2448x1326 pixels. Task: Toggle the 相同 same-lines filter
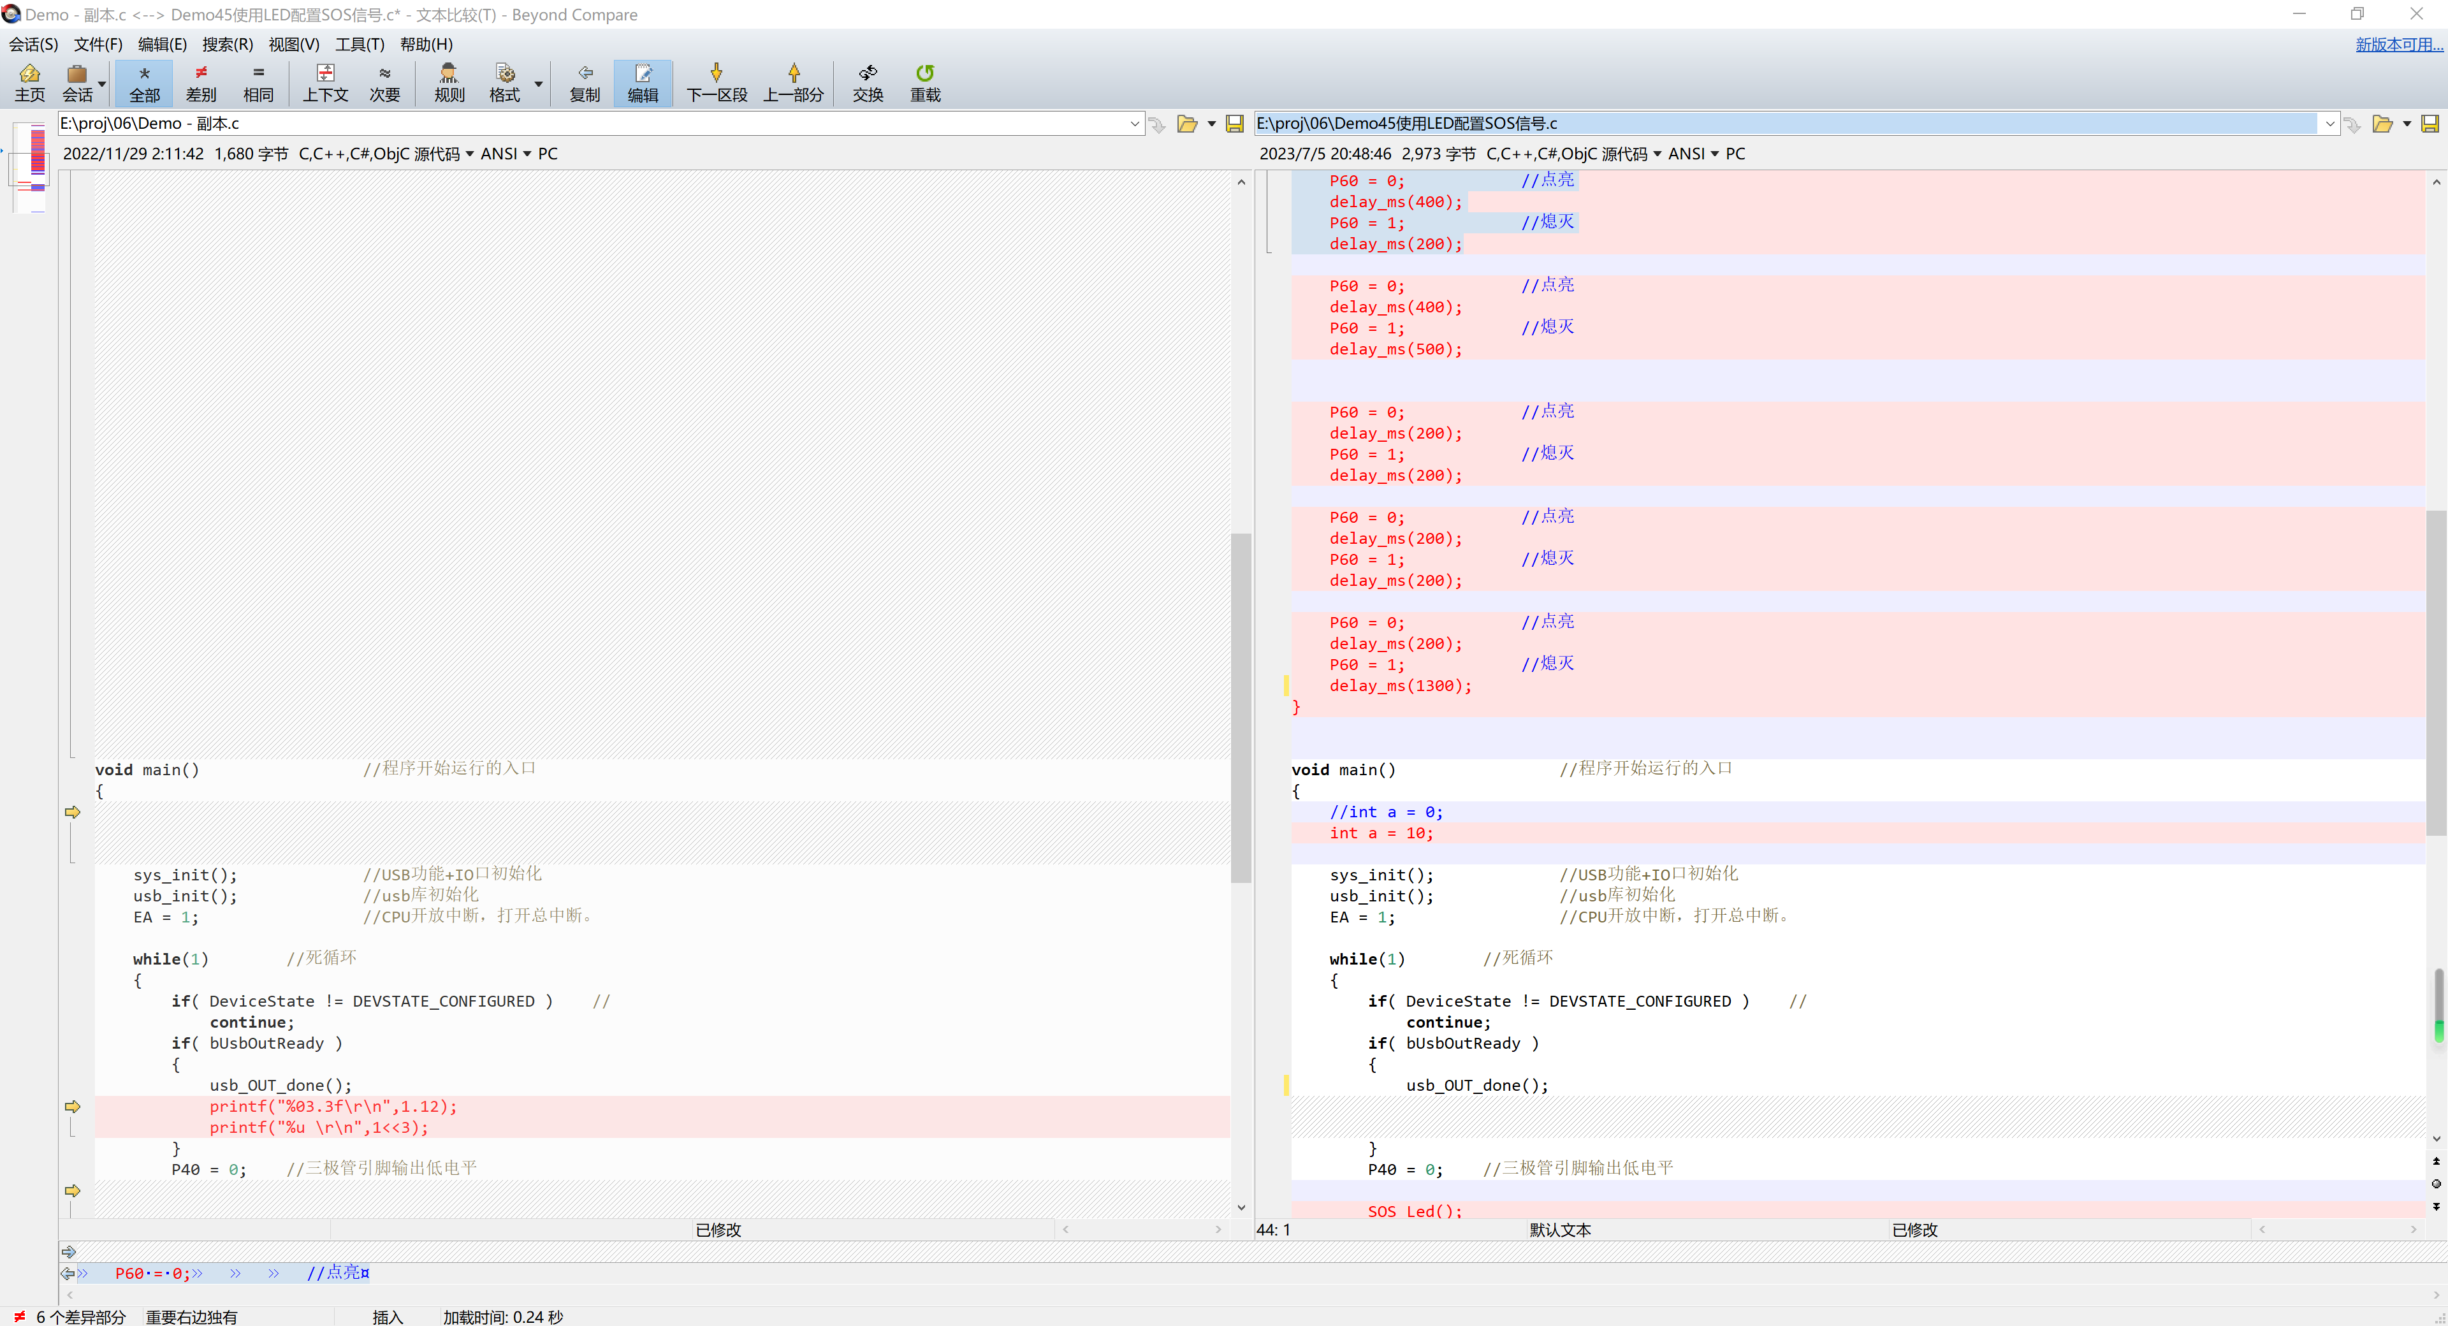coord(258,83)
